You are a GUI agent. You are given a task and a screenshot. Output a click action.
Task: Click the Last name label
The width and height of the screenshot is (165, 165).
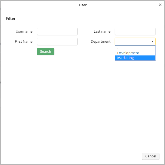pyautogui.click(x=102, y=32)
